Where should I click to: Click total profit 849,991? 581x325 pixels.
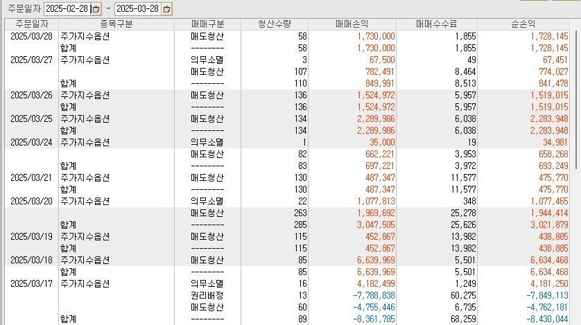tap(380, 83)
